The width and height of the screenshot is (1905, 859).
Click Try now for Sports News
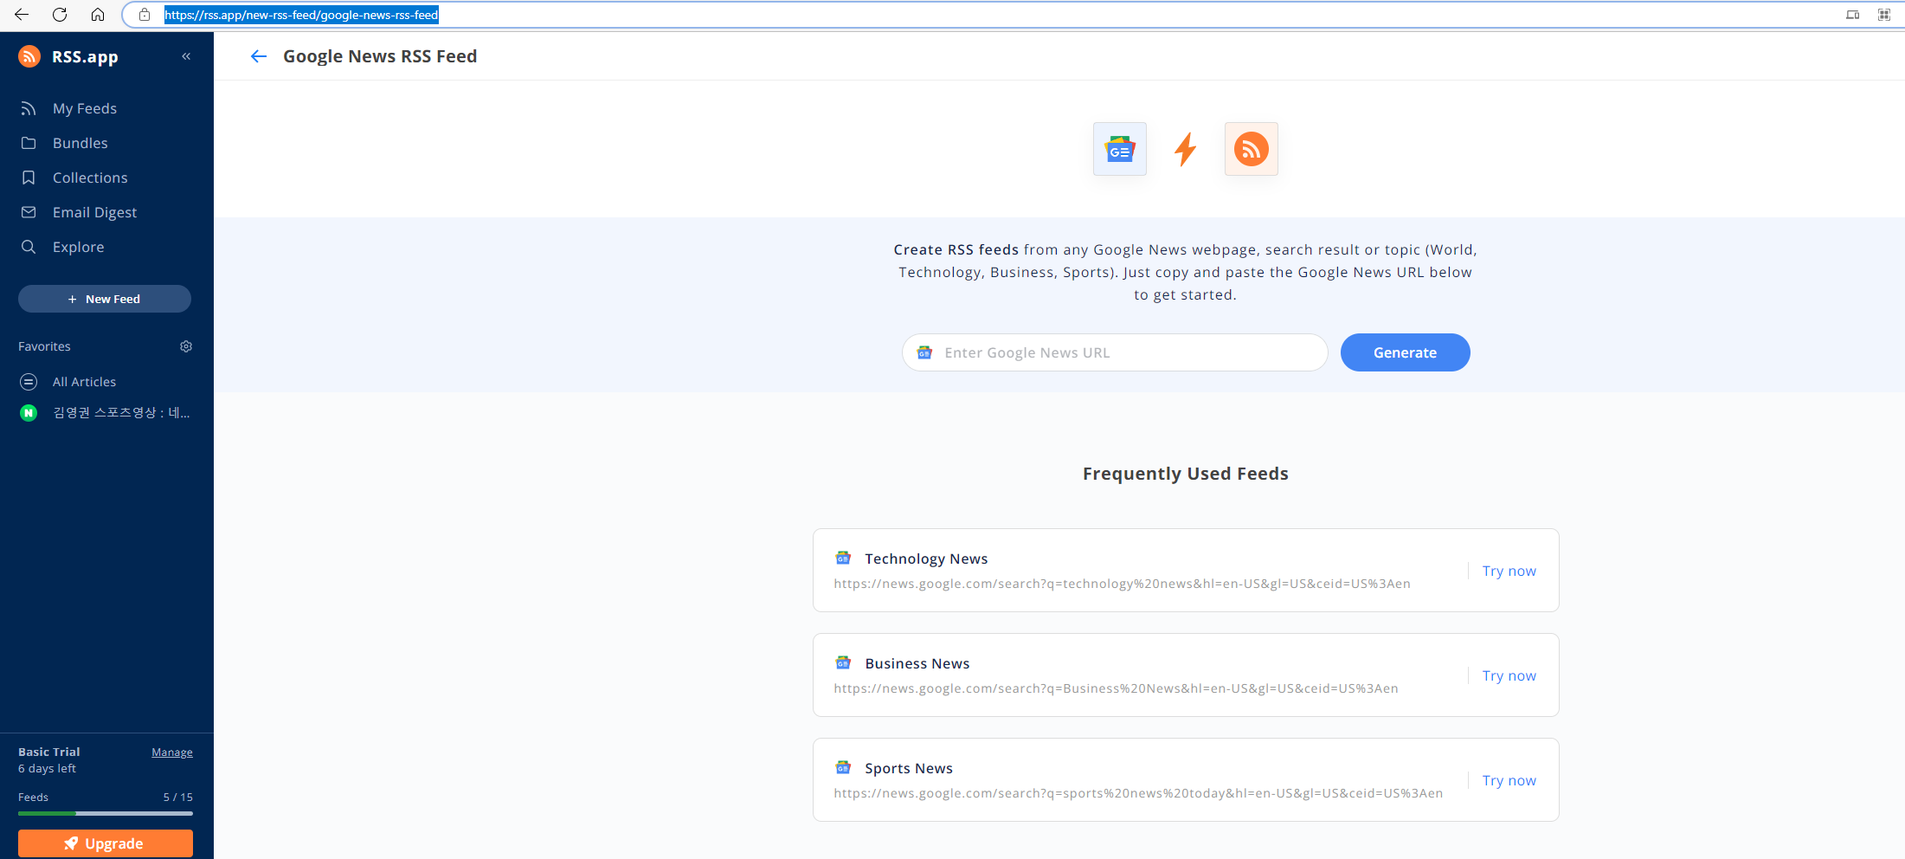[1509, 780]
